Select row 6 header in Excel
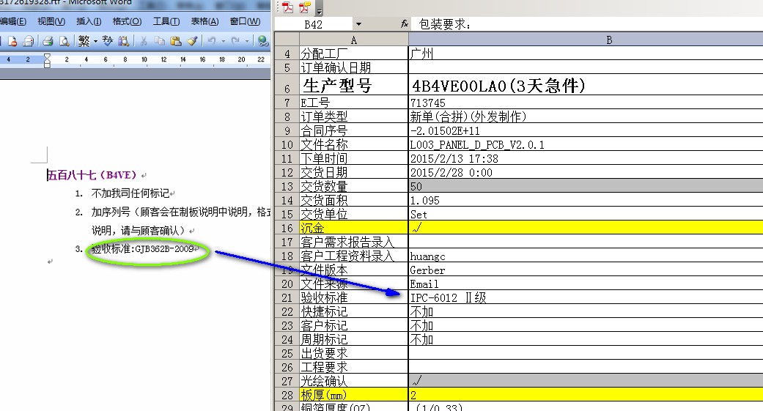 pos(287,85)
